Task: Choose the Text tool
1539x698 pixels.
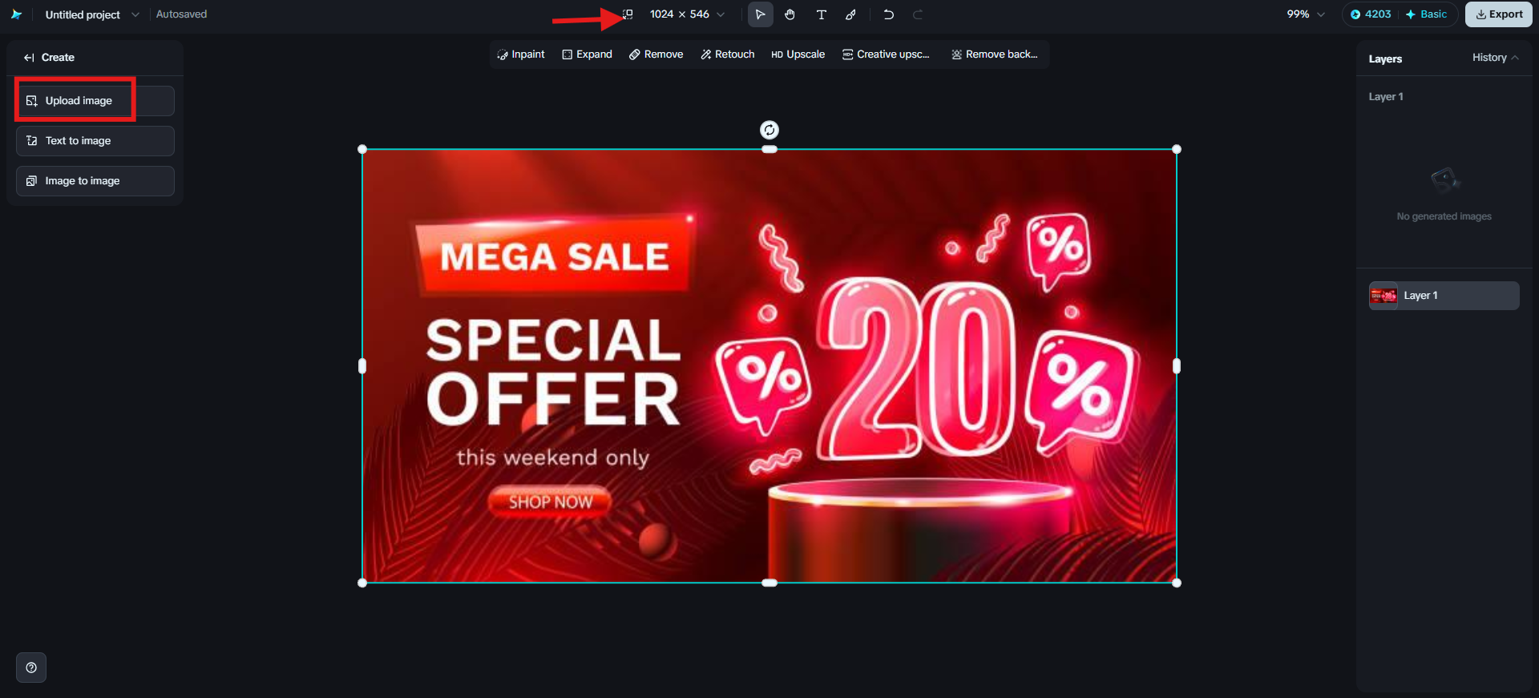Action: click(822, 14)
